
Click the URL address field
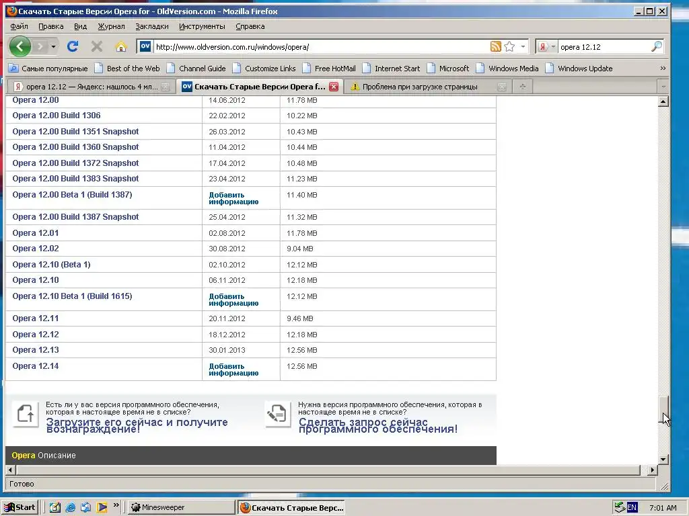pyautogui.click(x=321, y=47)
